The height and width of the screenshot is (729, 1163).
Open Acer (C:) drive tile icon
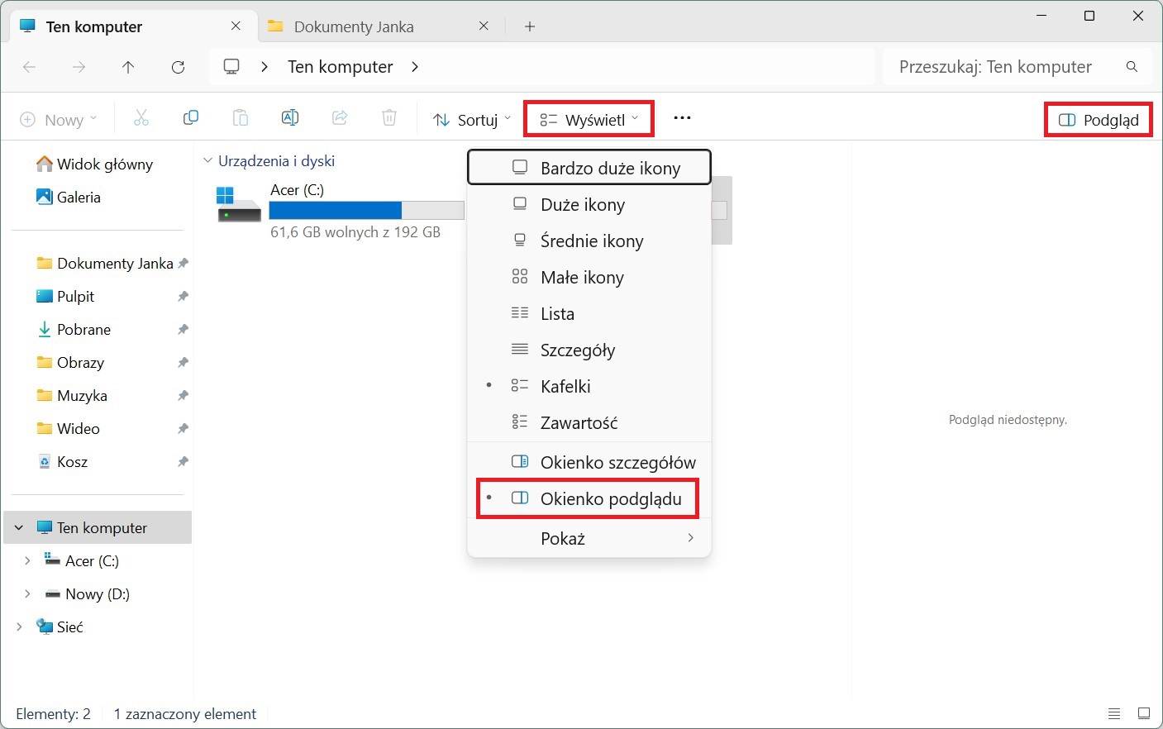(x=239, y=204)
